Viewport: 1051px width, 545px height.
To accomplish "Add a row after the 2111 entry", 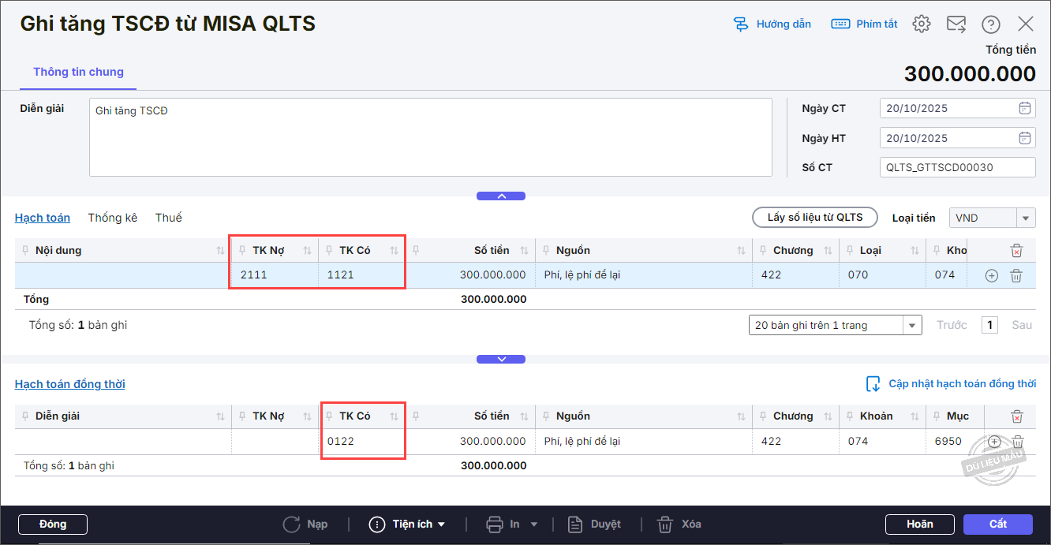I will pos(992,275).
